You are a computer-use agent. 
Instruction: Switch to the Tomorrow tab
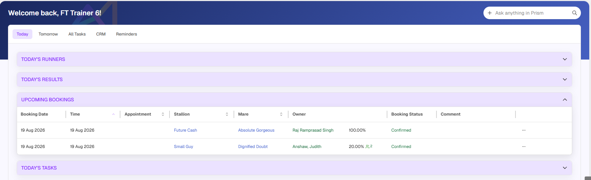[x=48, y=34]
